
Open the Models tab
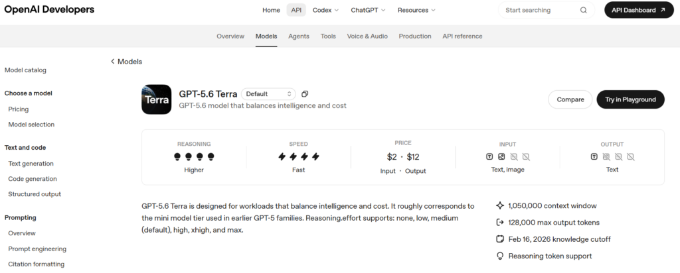(266, 36)
